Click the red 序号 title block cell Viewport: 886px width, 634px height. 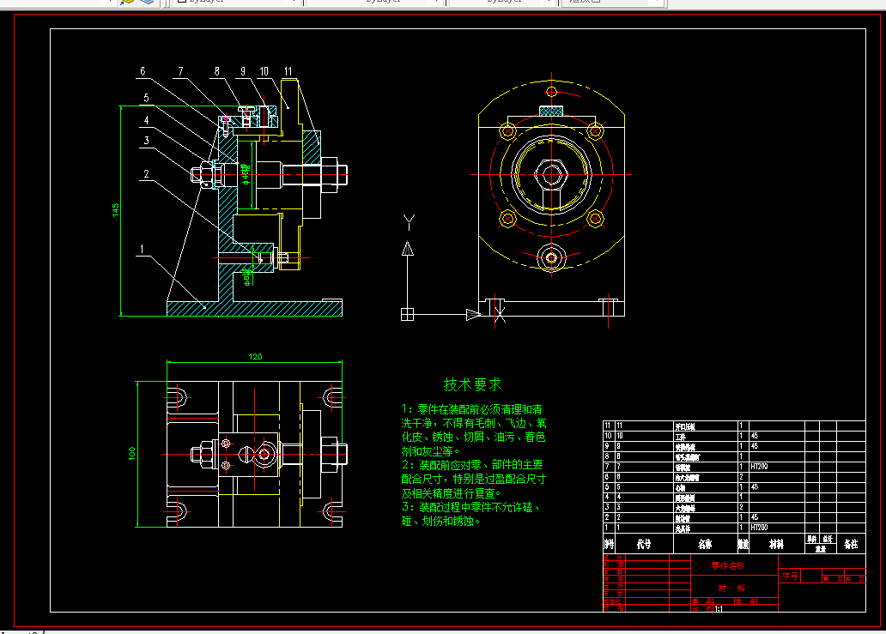coord(790,576)
